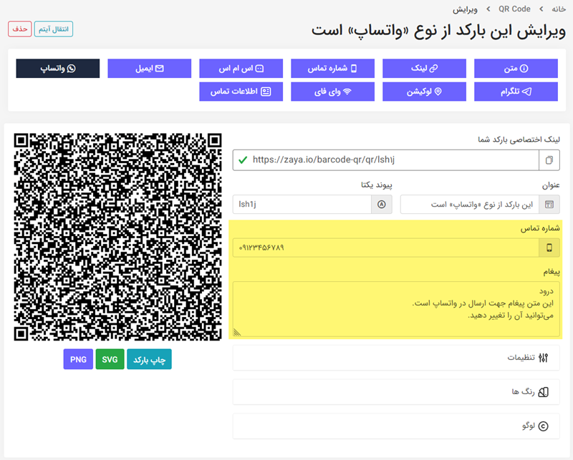The image size is (573, 460).
Task: Click the پیوند یکتا input containing lsh1j
Action: point(302,205)
